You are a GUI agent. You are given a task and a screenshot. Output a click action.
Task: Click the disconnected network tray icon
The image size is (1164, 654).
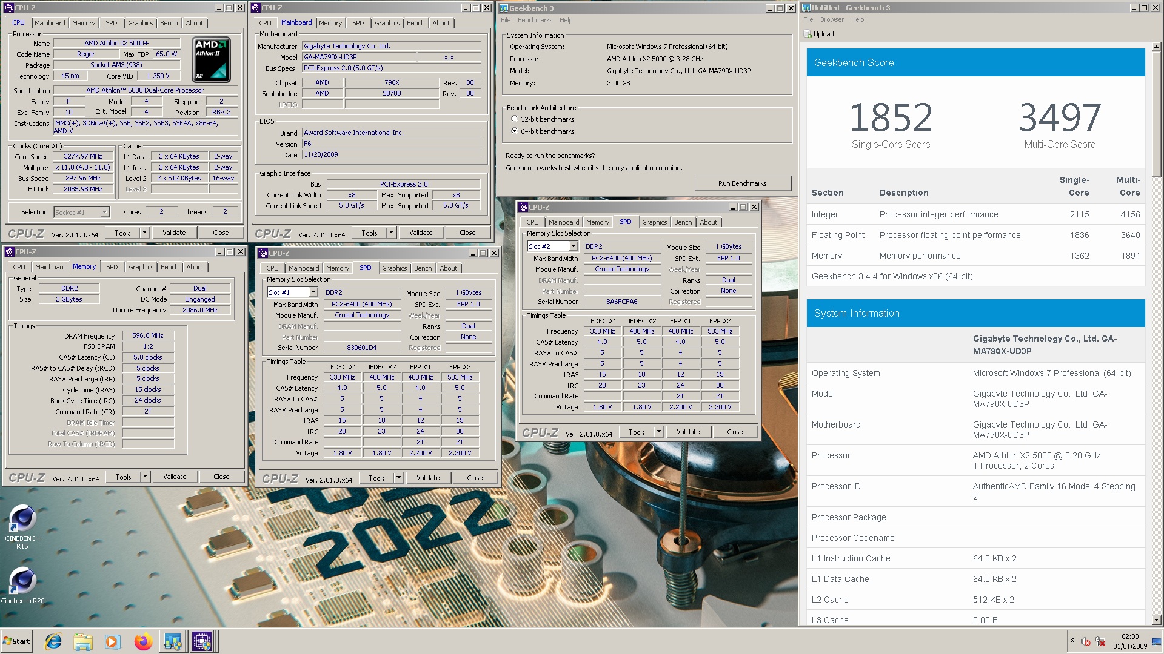(1101, 641)
